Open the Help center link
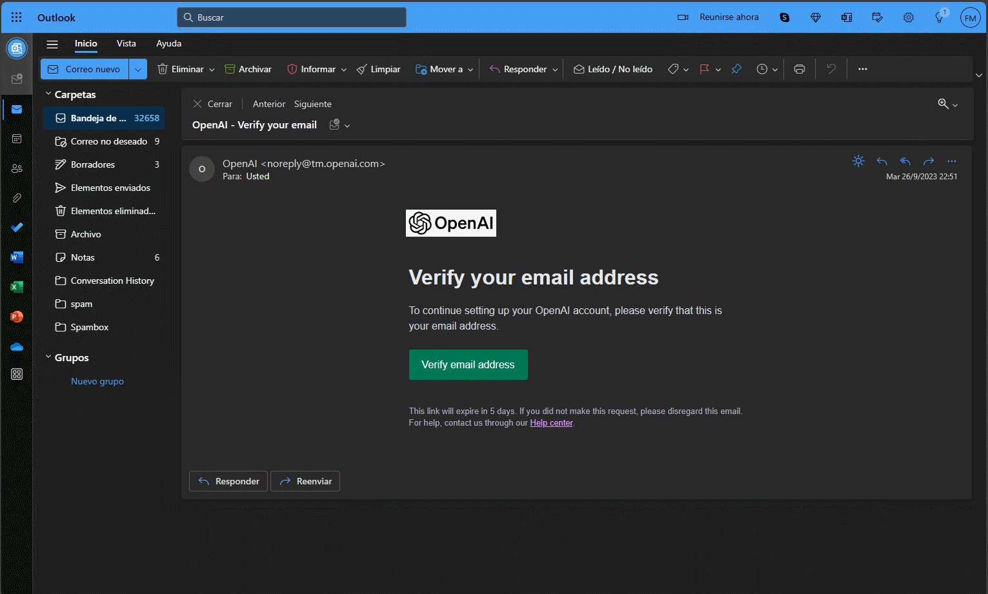This screenshot has height=594, width=988. point(551,423)
